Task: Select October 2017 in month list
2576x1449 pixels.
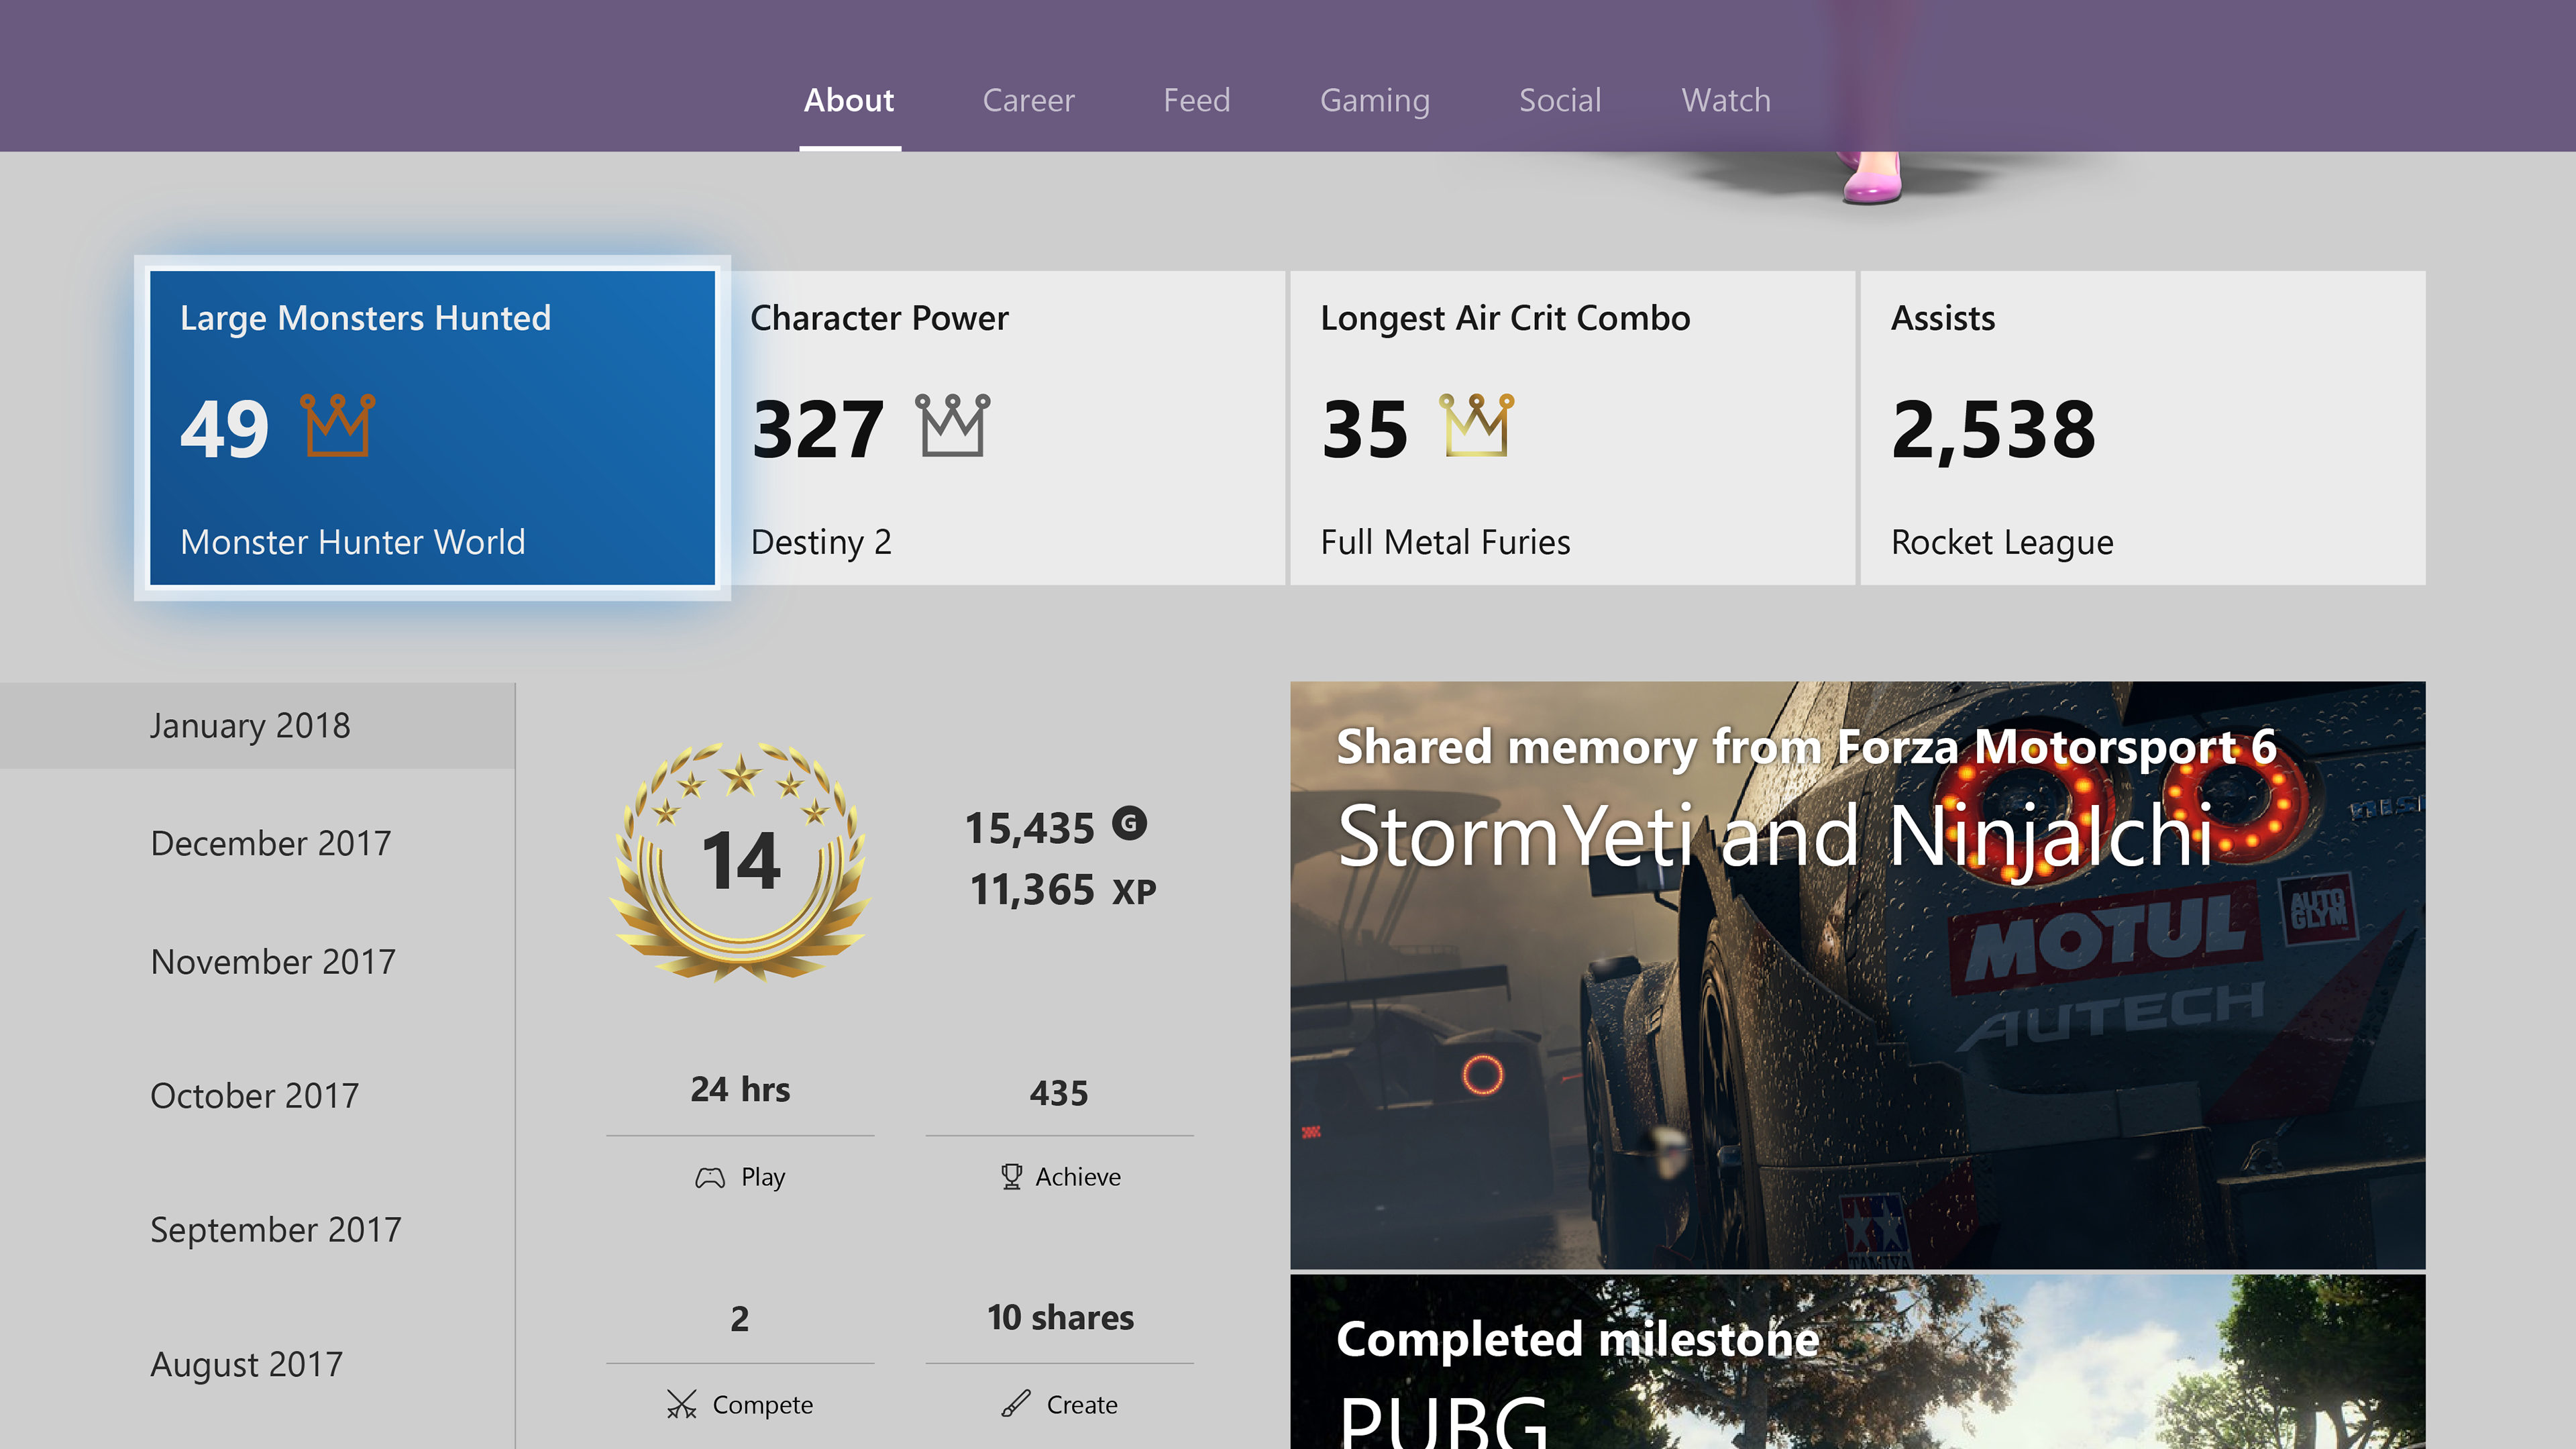Action: [254, 1096]
